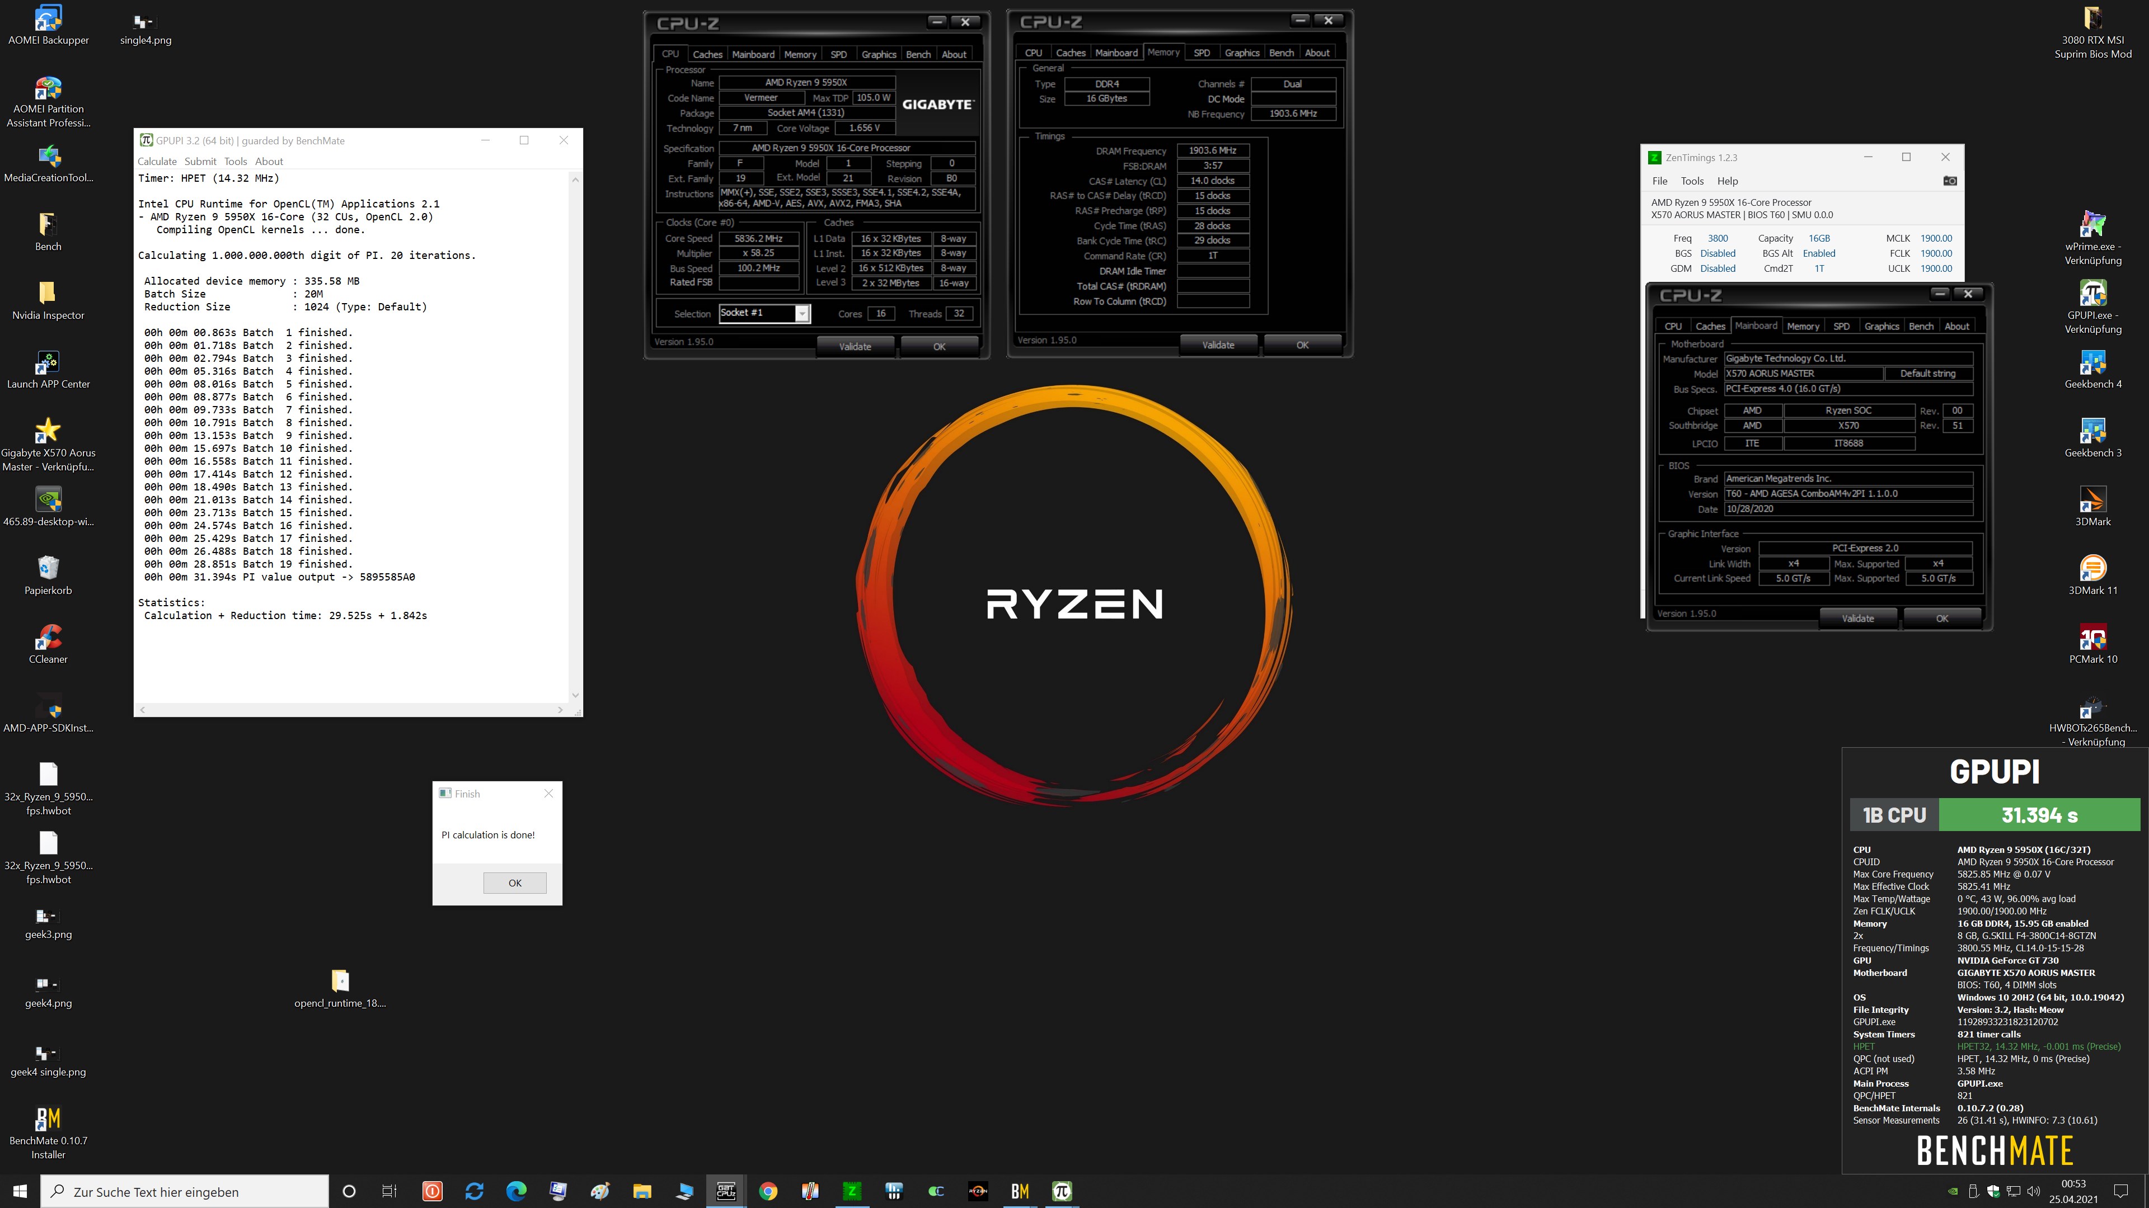The width and height of the screenshot is (2149, 1208).
Task: Open AOMEI Backupper desktop icon
Action: point(48,25)
